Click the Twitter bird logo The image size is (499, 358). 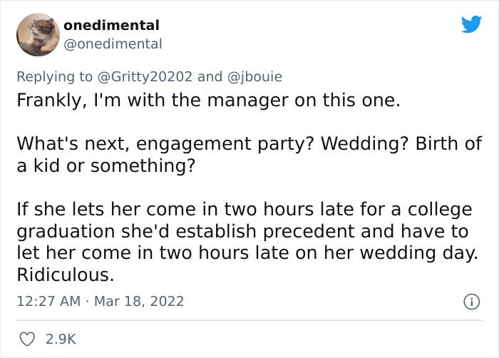click(x=471, y=25)
